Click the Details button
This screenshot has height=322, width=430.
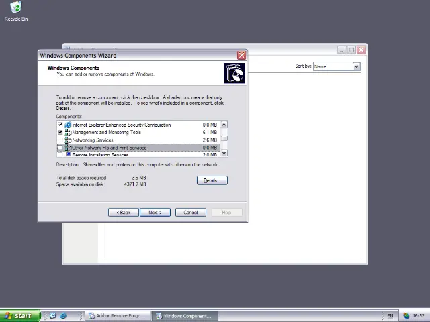pos(212,180)
